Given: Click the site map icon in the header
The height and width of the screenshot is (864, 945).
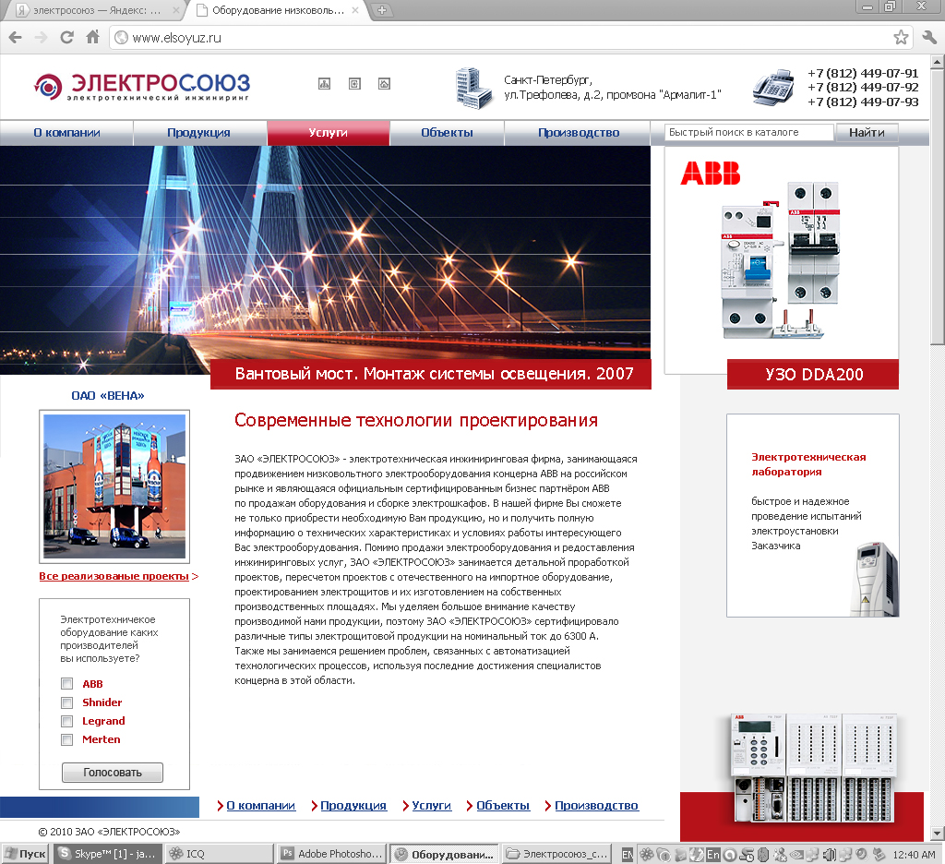Looking at the screenshot, I should 324,83.
